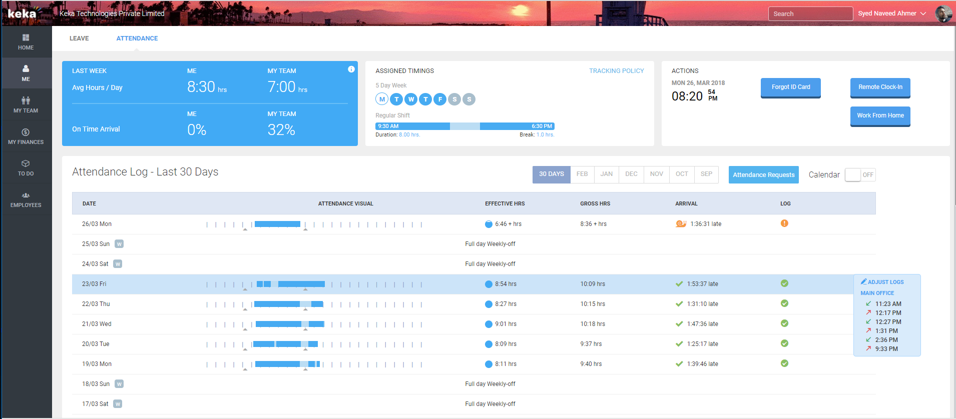Screen dimensions: 956x419
Task: Click the Effective Hrs column header
Action: click(x=505, y=203)
